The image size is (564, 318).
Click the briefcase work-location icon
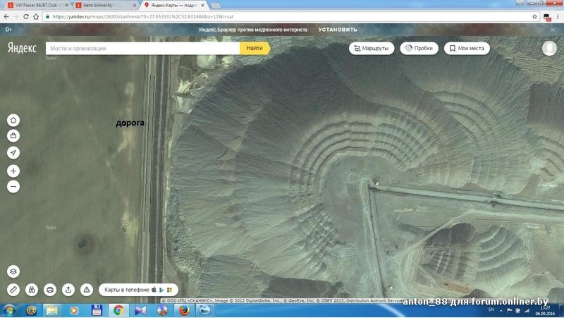click(x=13, y=136)
